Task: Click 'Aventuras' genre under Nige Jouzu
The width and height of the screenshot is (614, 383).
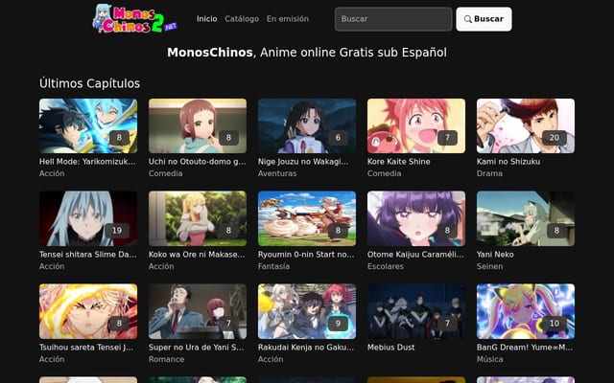Action: coord(277,173)
